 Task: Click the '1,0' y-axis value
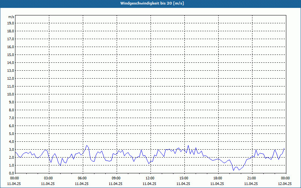coord(12,165)
